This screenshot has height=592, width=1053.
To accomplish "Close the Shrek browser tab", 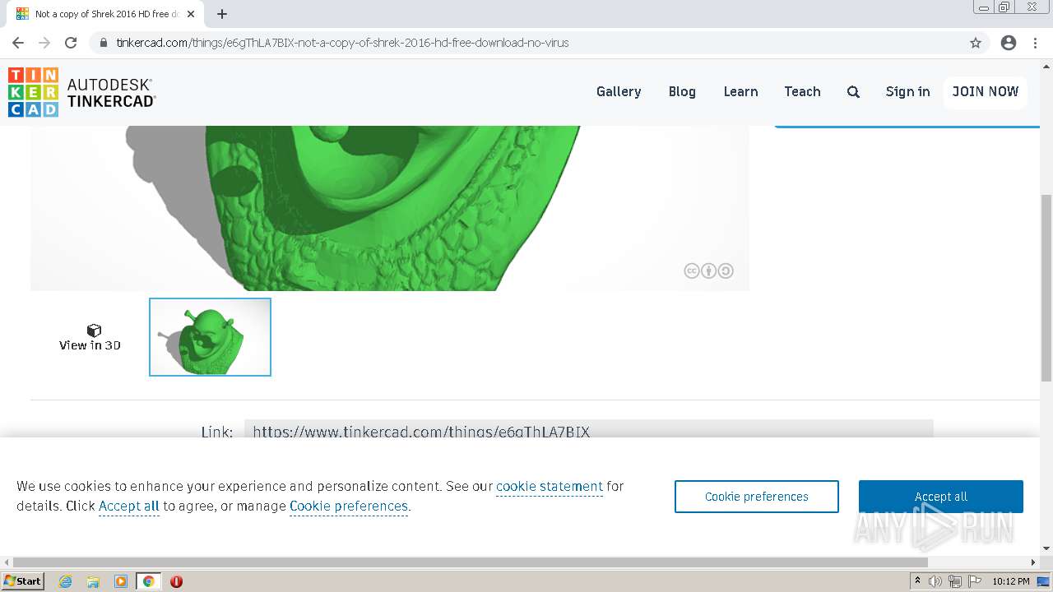I will click(191, 14).
